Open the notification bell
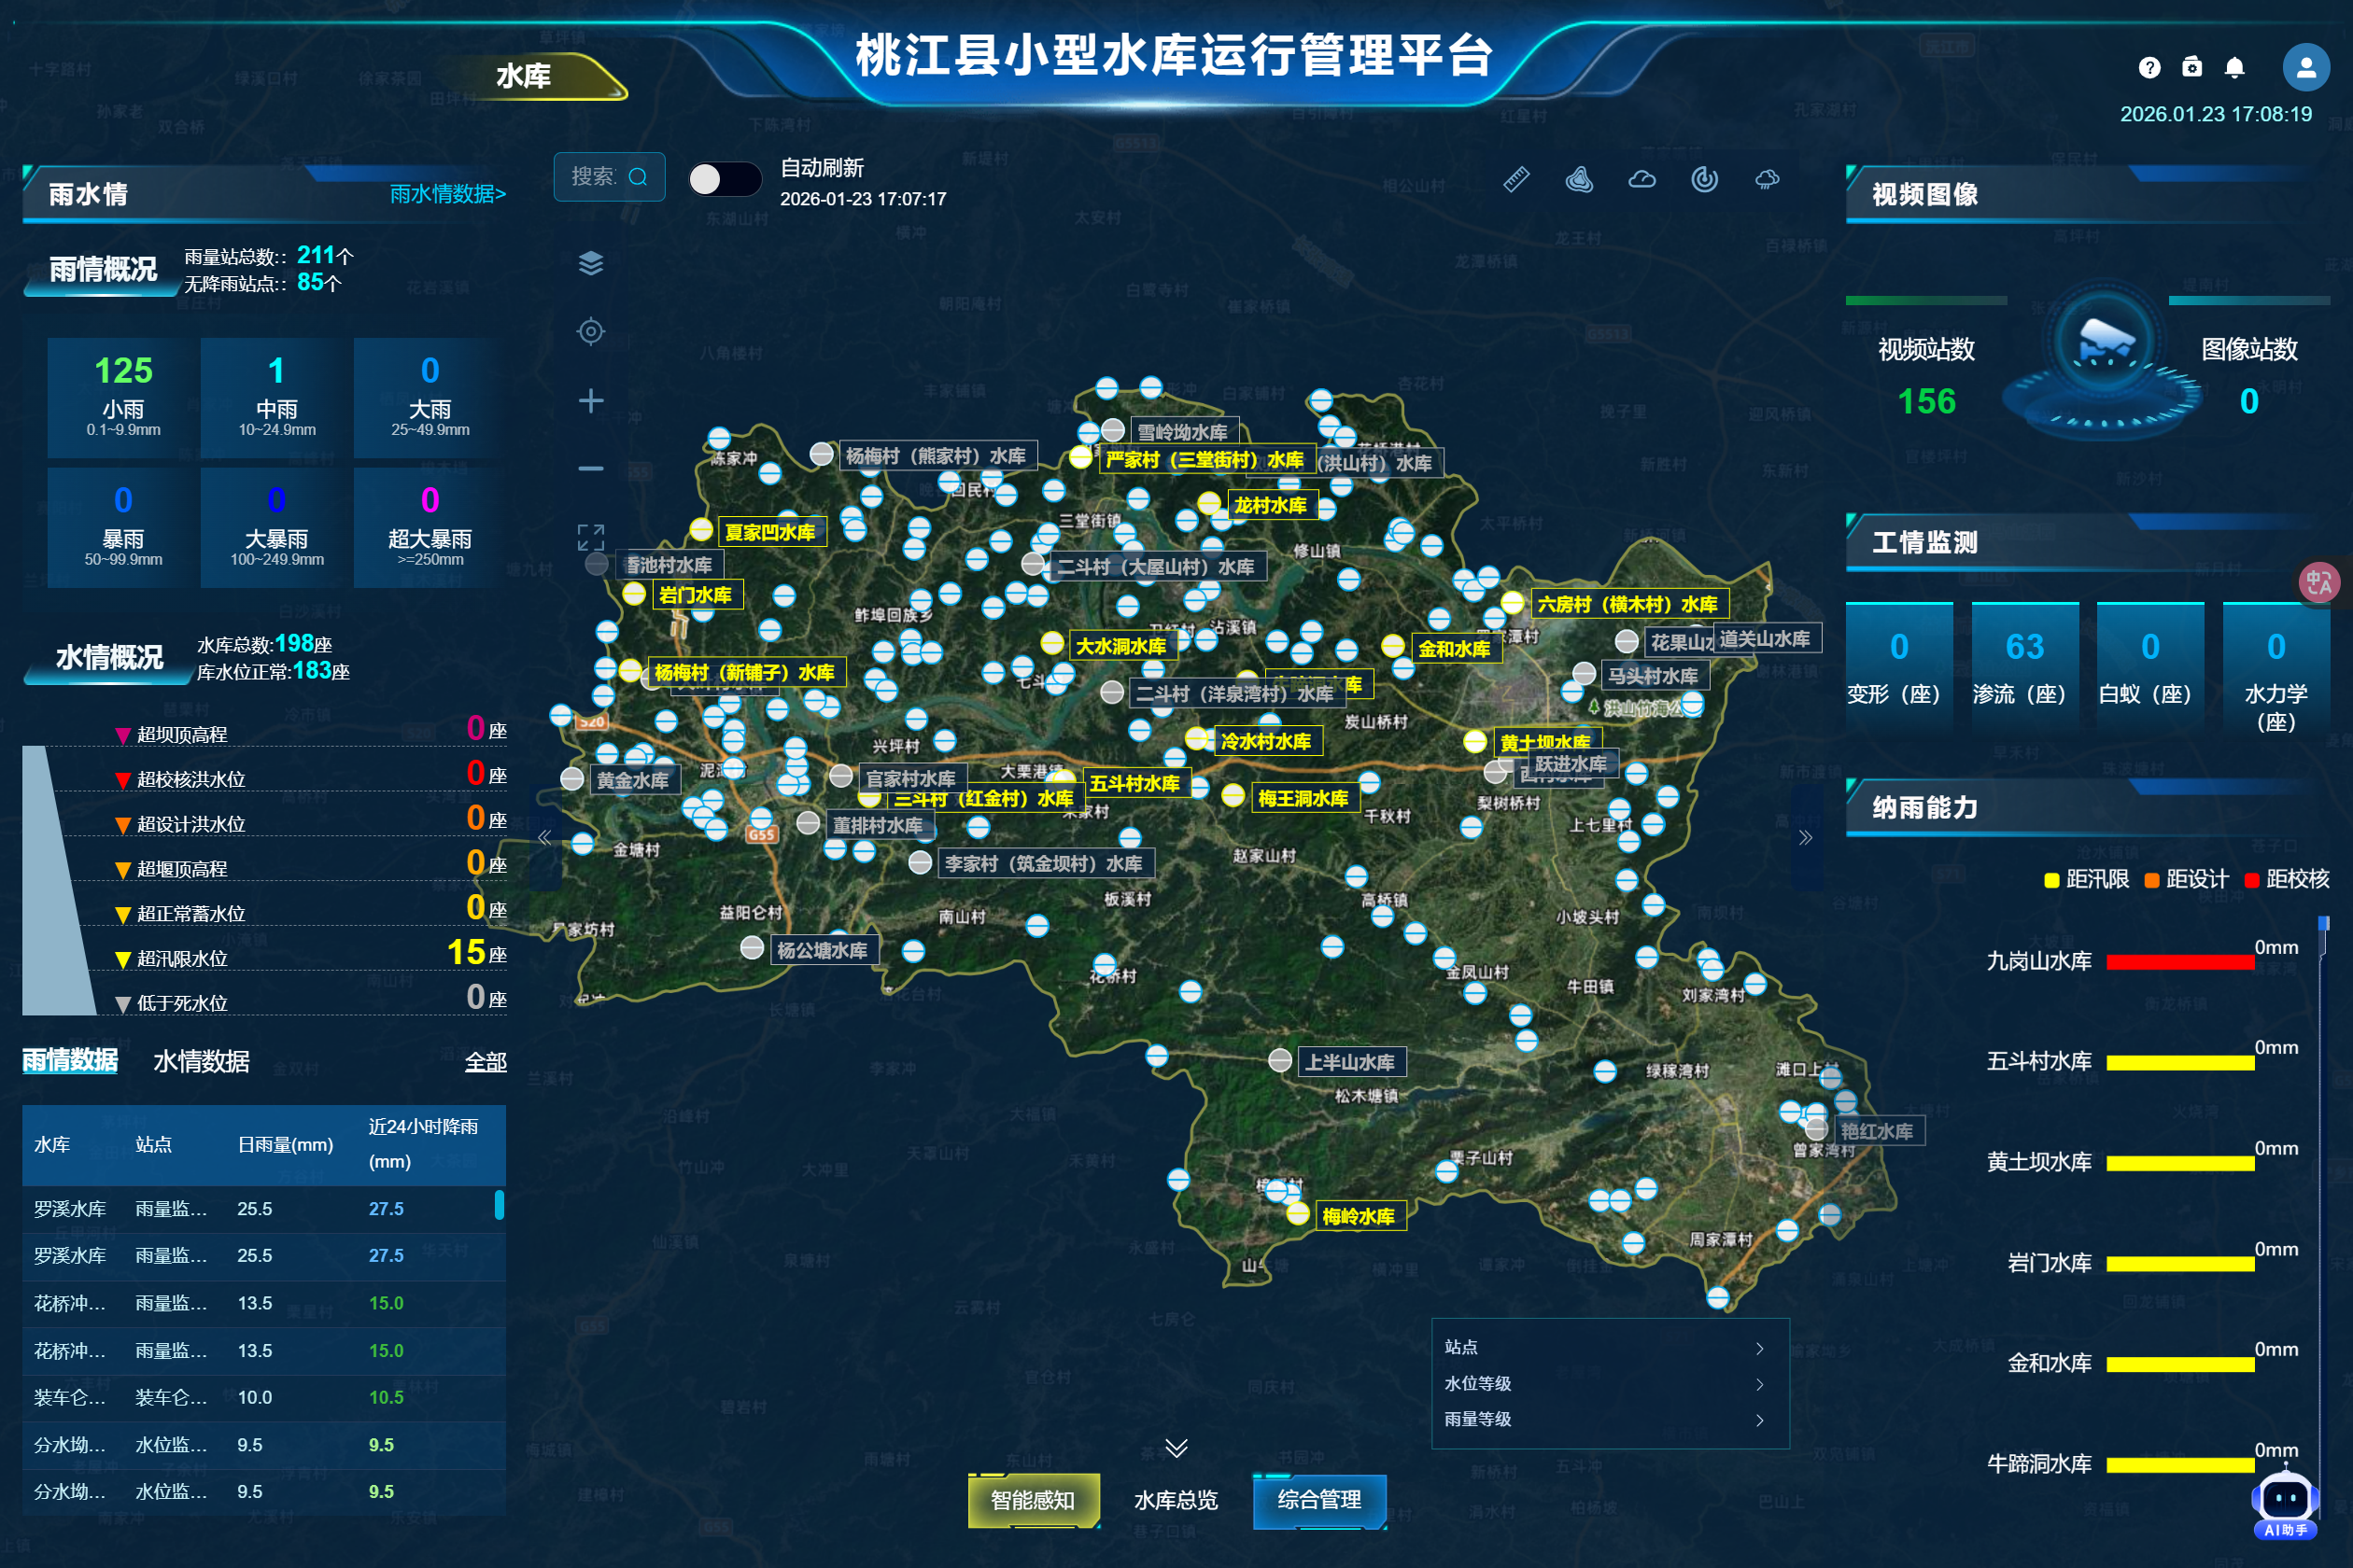 coord(2233,67)
